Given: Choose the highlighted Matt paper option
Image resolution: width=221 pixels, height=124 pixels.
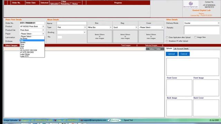Looking at the screenshot, I should tap(32, 40).
